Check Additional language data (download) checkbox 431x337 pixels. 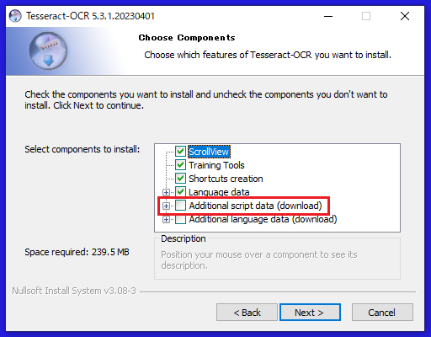pos(180,219)
